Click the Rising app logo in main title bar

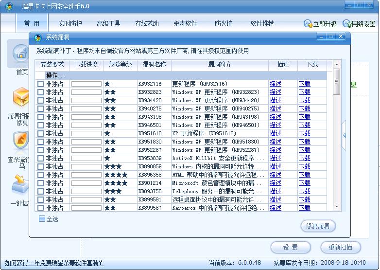9,6
